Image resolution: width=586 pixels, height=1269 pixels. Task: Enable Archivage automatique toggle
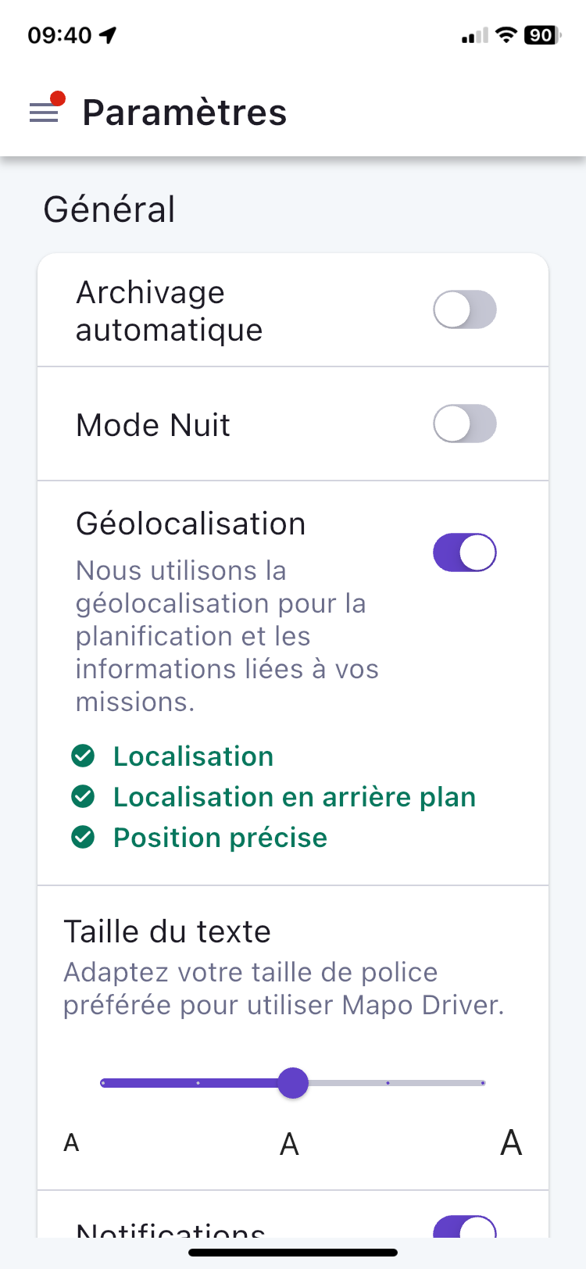coord(465,309)
